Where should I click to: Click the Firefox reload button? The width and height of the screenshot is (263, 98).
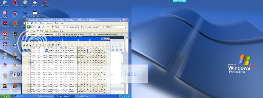tap(39, 27)
